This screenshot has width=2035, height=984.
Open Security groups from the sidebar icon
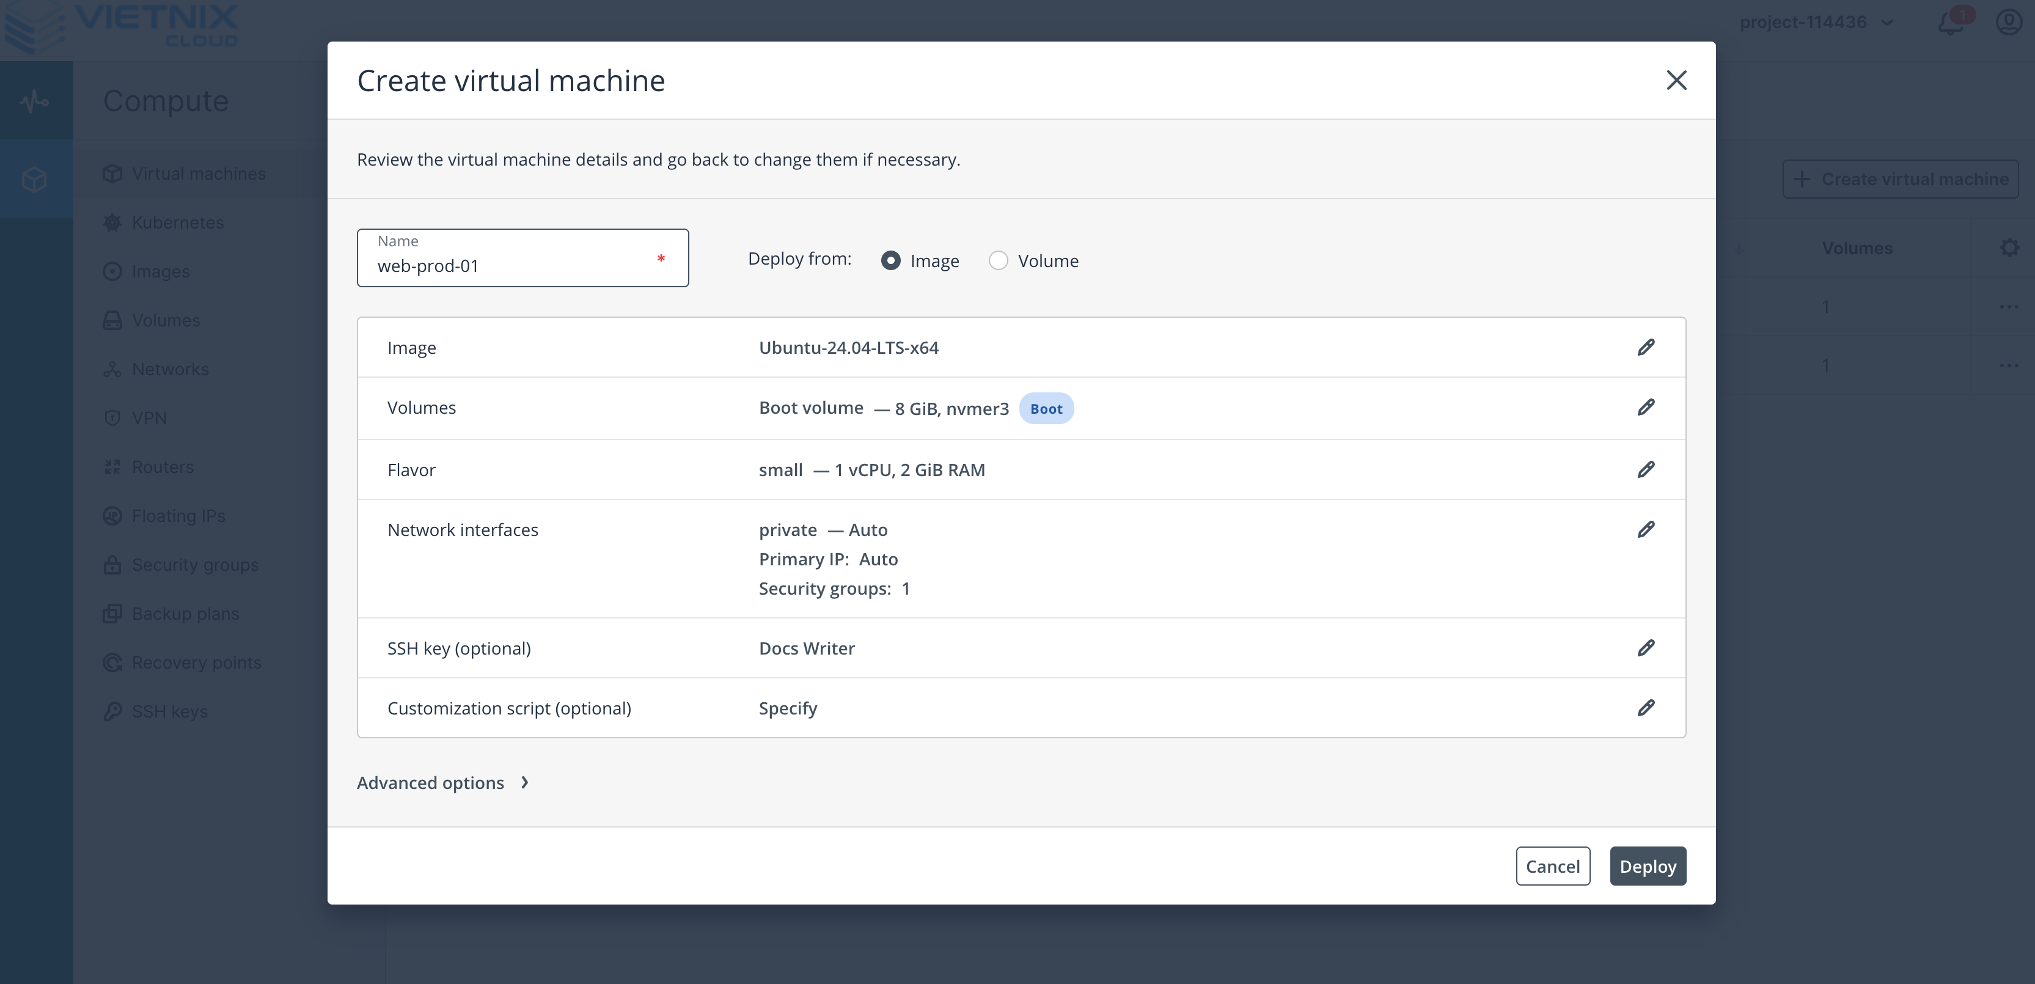pyautogui.click(x=112, y=564)
